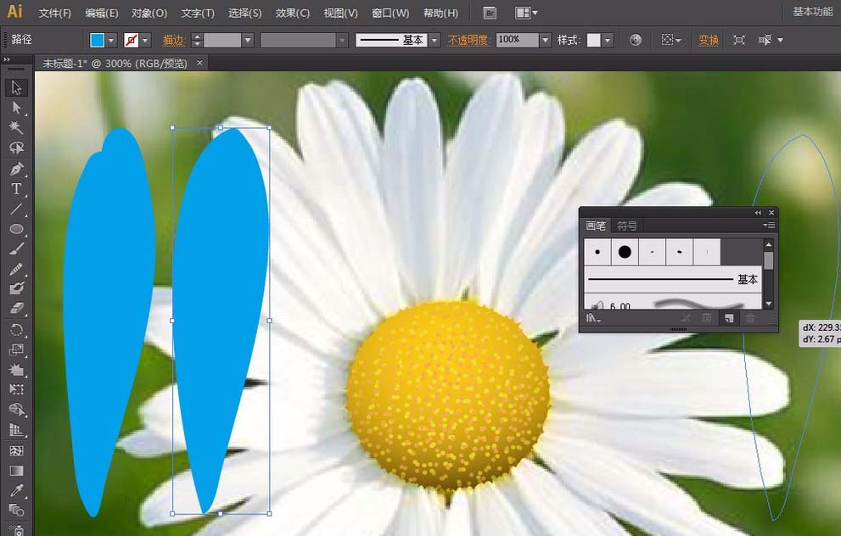Open the 帮助(H) menu
This screenshot has height=536, width=841.
[440, 13]
